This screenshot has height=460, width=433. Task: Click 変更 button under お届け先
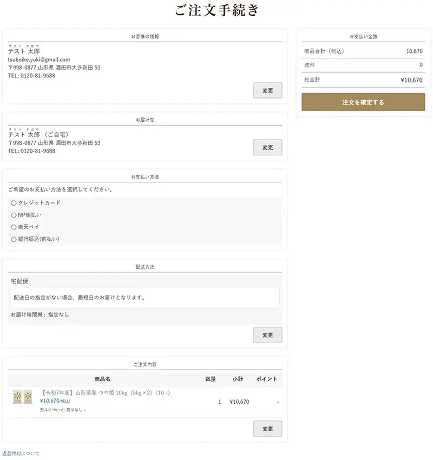coord(267,147)
